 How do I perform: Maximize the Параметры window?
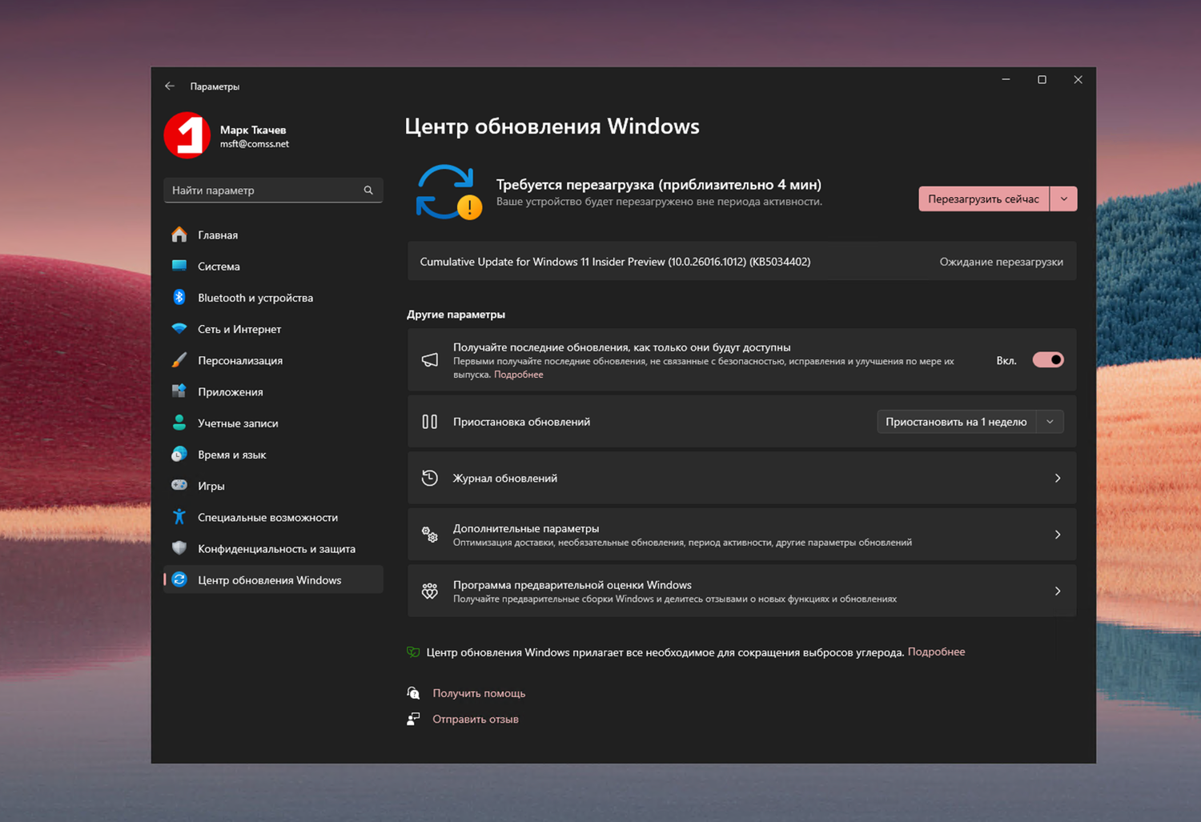click(x=1042, y=79)
